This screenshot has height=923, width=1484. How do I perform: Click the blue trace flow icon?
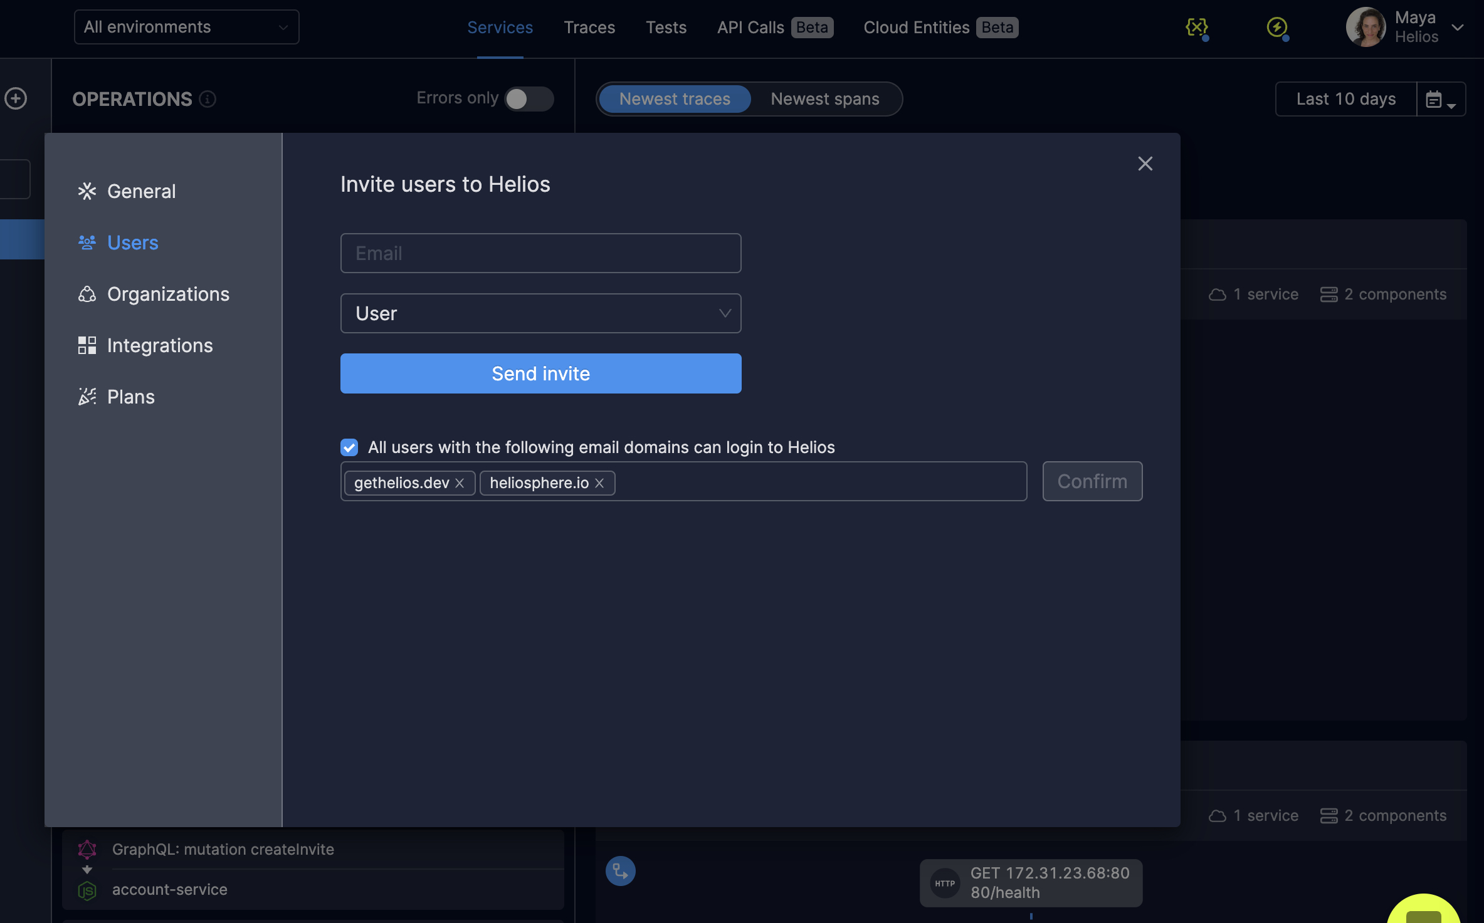coord(620,871)
